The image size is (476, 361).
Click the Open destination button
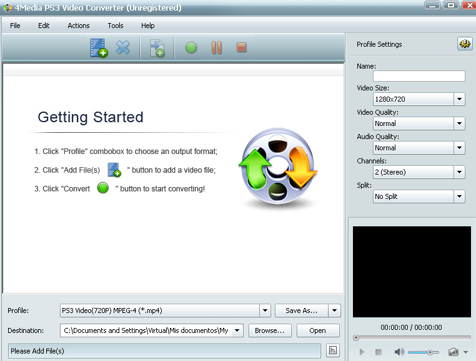pyautogui.click(x=318, y=330)
